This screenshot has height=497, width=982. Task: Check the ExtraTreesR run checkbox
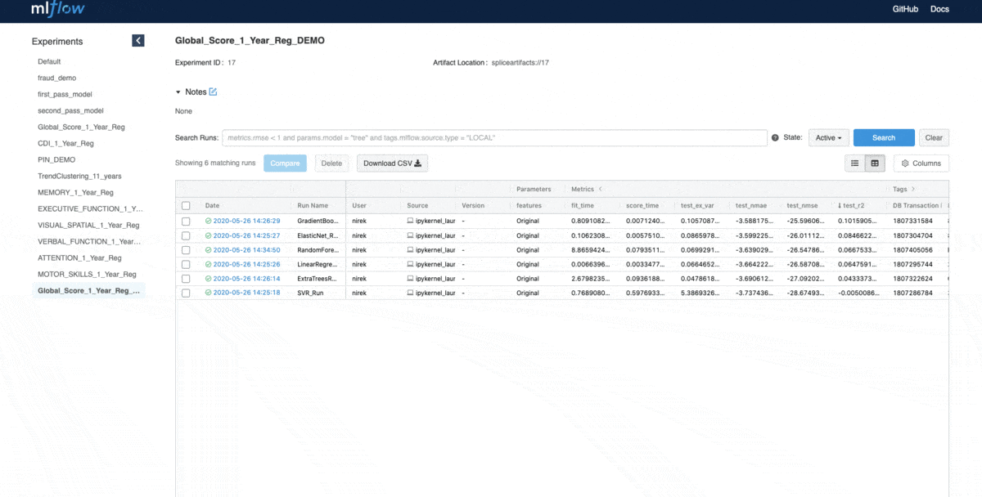click(x=186, y=279)
